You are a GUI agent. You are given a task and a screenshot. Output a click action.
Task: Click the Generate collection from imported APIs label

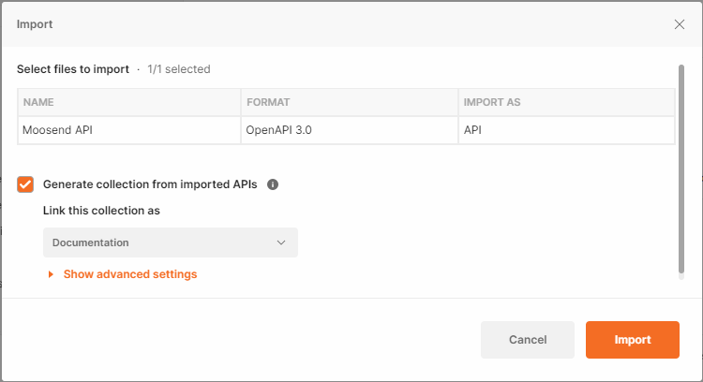tap(150, 184)
